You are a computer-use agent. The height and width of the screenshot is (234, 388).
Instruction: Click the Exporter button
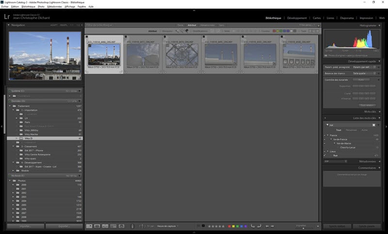click(64, 226)
